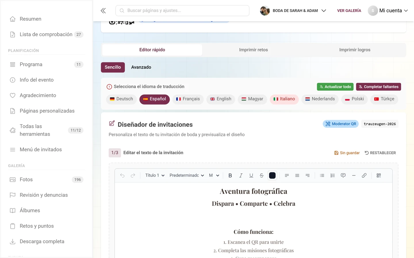This screenshot has height=258, width=414.
Task: Open the Predeterminado font dropdown
Action: point(187,175)
